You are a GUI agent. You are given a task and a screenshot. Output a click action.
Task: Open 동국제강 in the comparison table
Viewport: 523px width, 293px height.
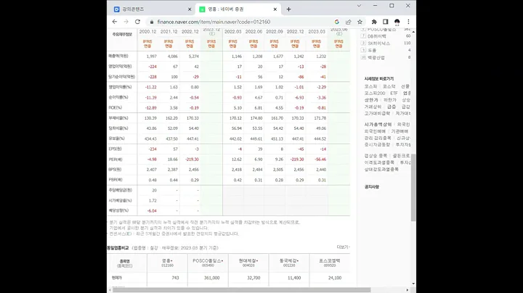[289, 260]
